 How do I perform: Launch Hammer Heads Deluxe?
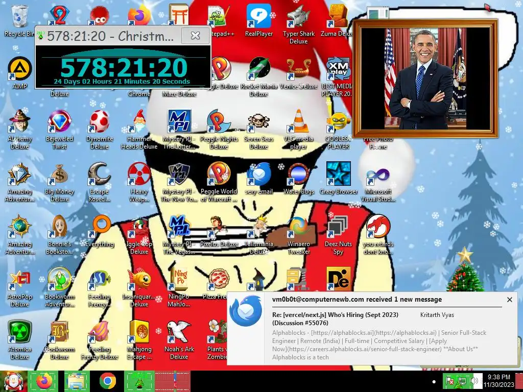click(139, 129)
